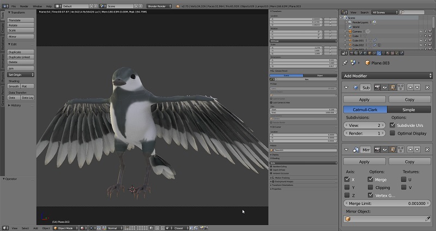Enable the U textures checkbox
436x231 pixels.
tap(403, 179)
